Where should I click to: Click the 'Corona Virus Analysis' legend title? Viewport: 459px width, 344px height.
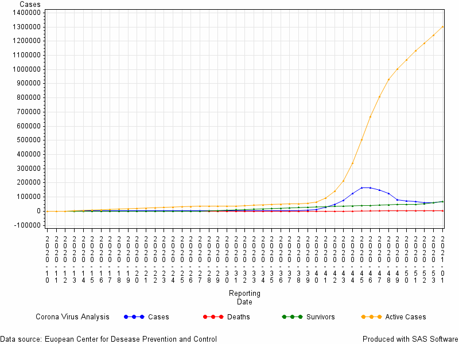click(x=72, y=317)
